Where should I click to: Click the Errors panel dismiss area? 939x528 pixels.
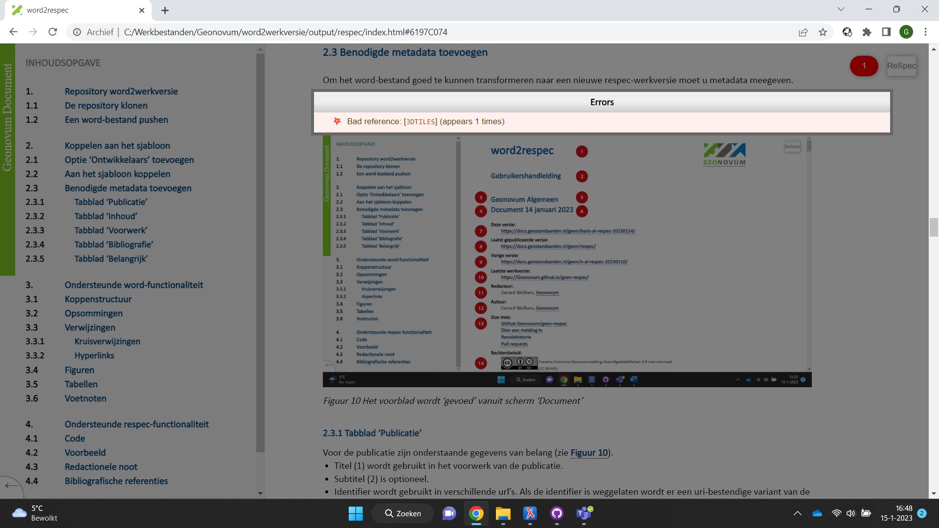[x=601, y=102]
